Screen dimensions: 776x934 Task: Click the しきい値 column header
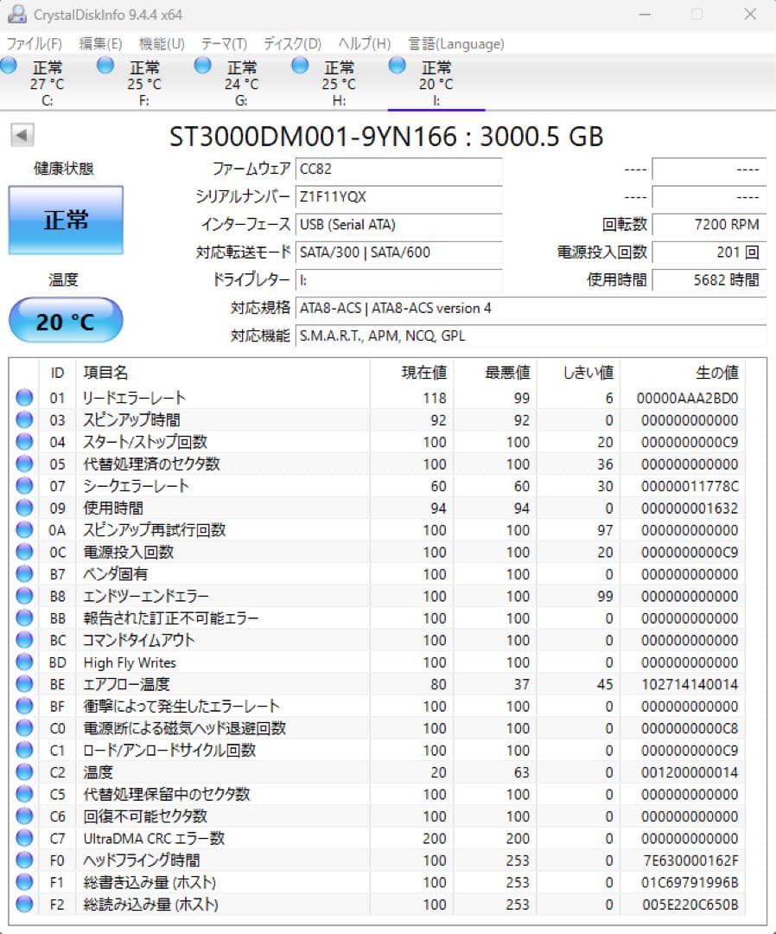click(578, 373)
